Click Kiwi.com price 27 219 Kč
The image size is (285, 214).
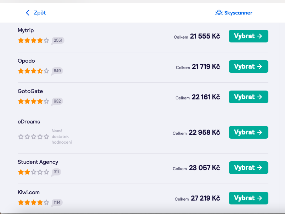[205, 198]
